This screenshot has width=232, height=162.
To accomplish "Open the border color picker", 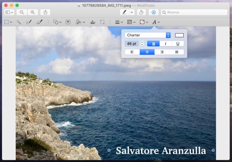I will [x=129, y=22].
